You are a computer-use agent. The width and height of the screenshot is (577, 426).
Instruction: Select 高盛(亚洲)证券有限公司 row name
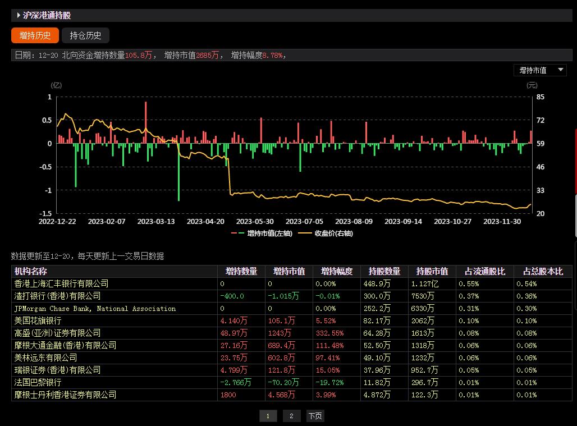(57, 333)
